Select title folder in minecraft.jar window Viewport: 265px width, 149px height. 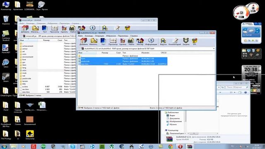pos(24,84)
